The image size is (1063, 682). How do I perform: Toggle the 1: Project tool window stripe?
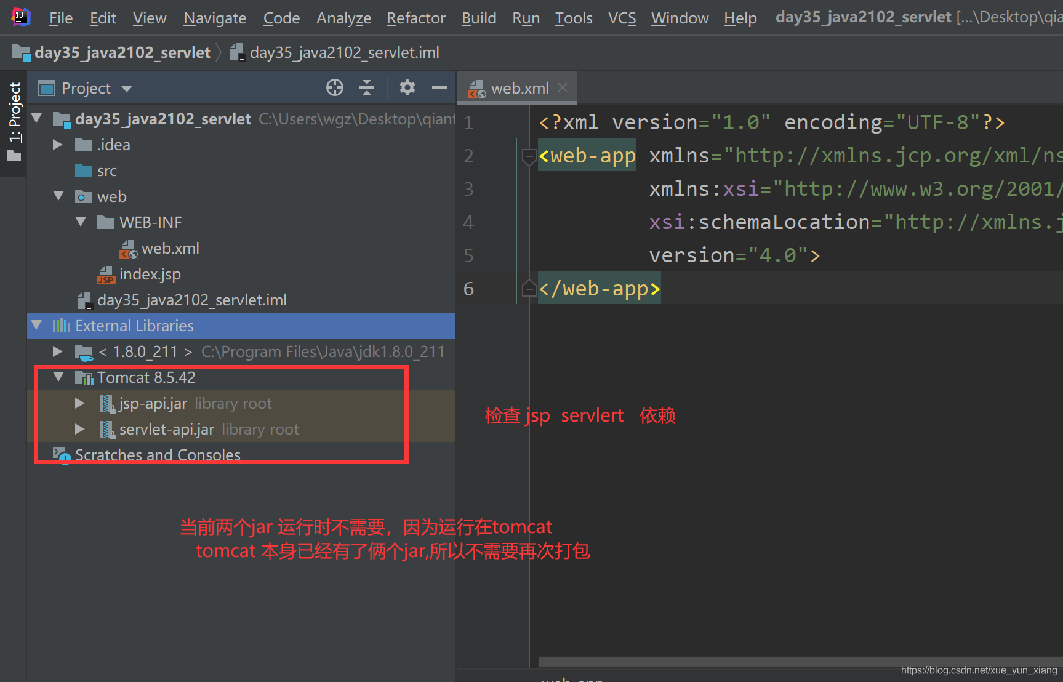pos(14,123)
